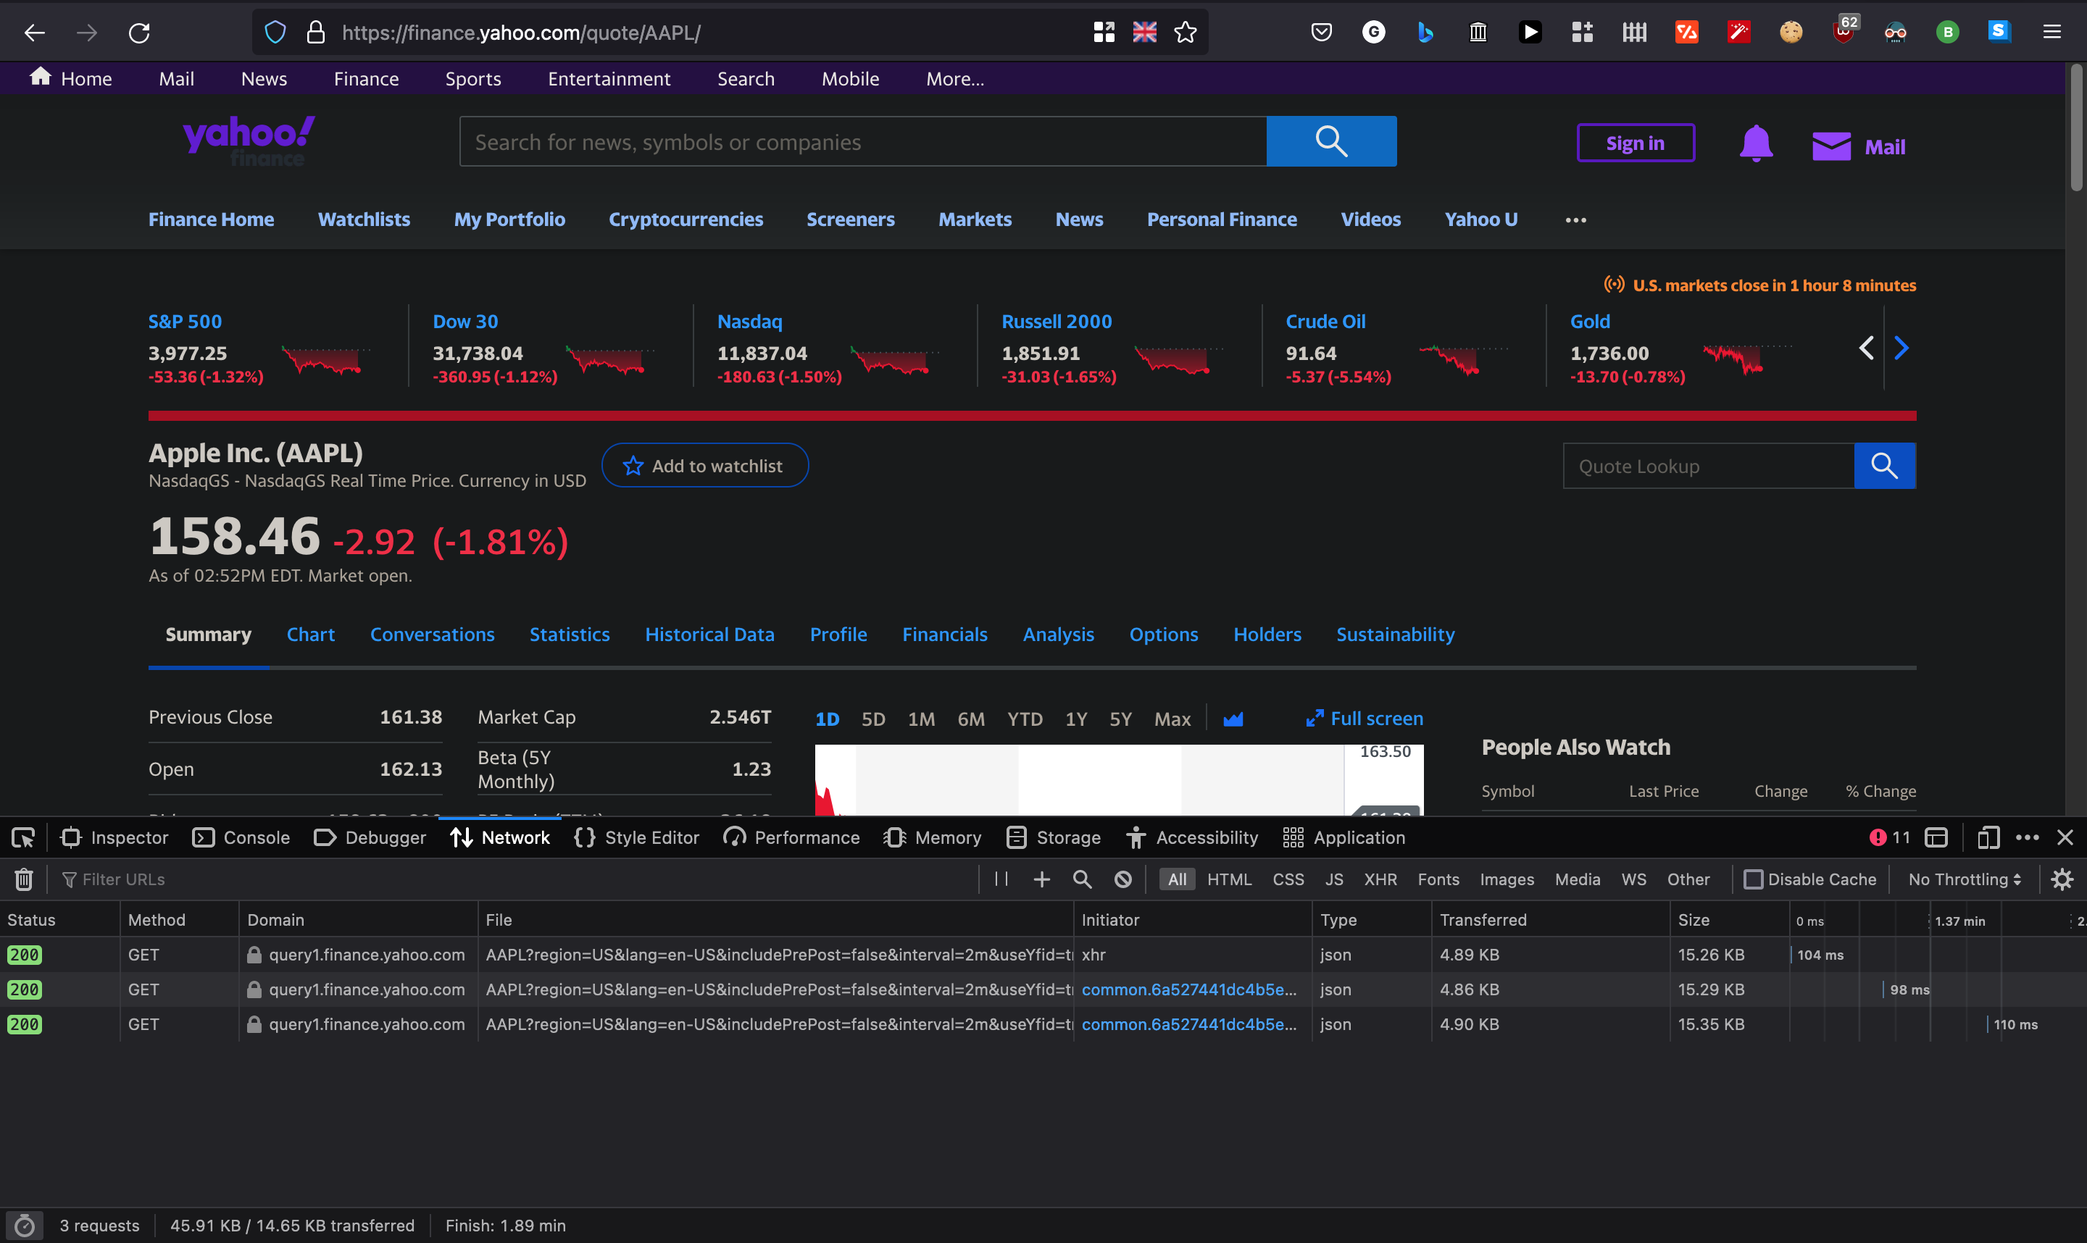Filter requests by CSS type
Screen dimensions: 2087x1243
coord(1288,879)
